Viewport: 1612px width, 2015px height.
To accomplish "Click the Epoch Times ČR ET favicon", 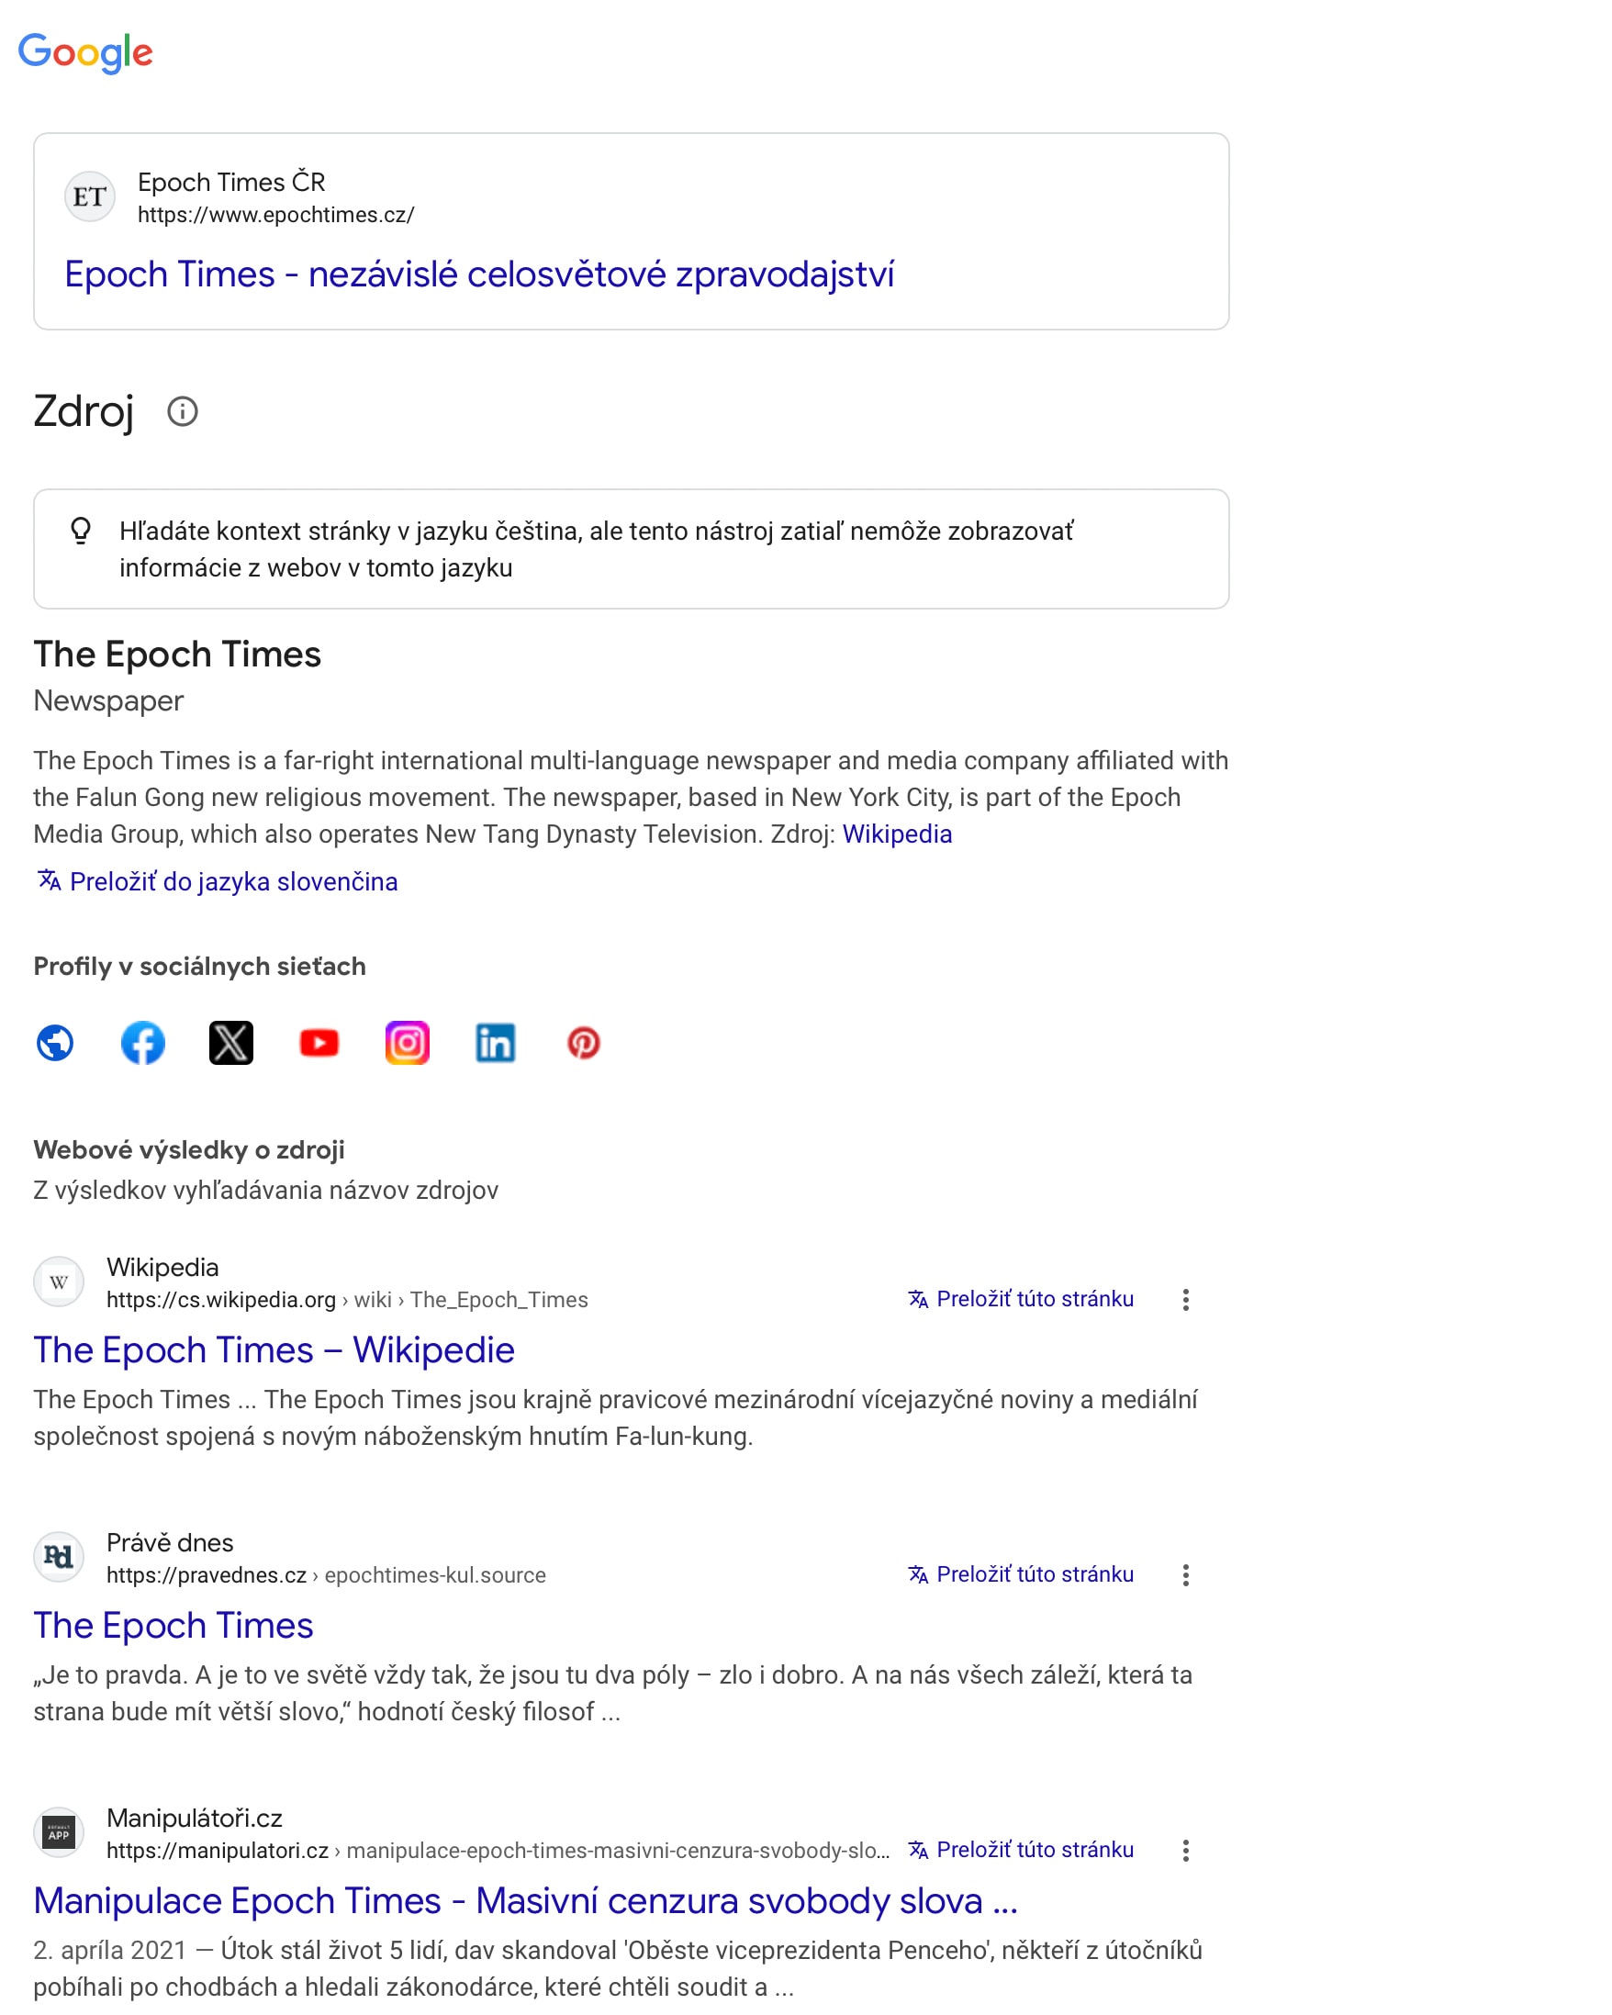I will tap(90, 197).
